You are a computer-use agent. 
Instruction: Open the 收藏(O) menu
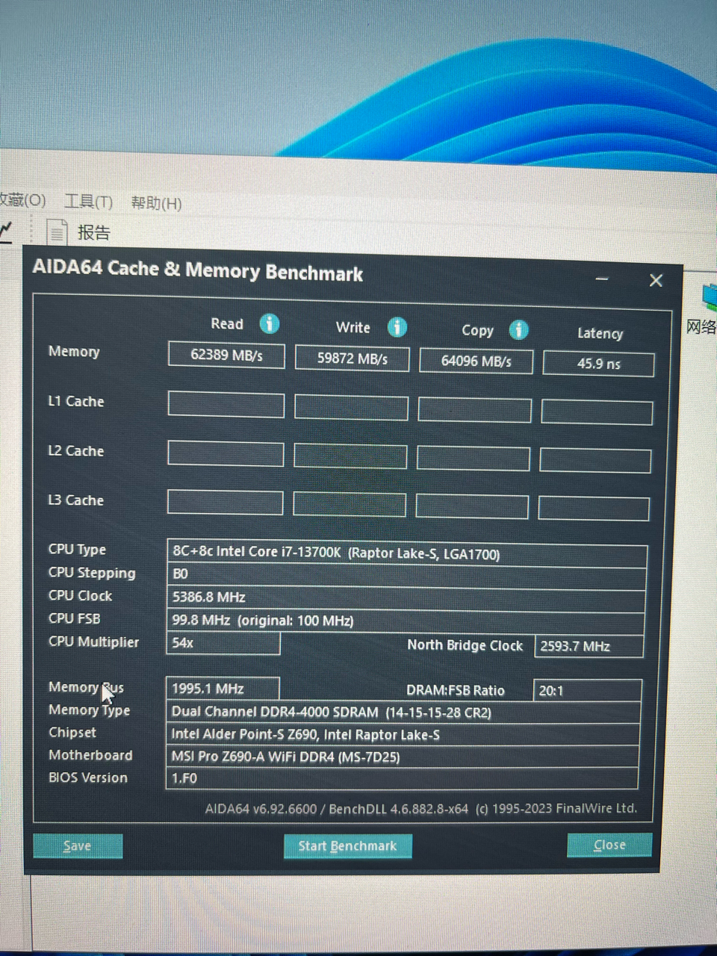tap(22, 200)
